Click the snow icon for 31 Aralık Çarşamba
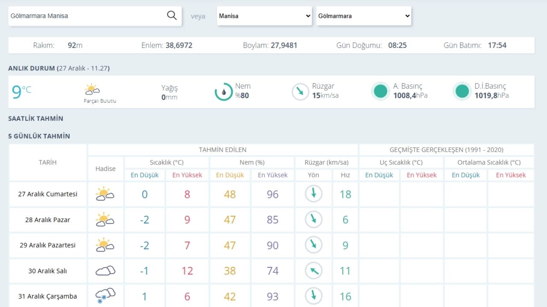This screenshot has height=307, width=547. [105, 296]
